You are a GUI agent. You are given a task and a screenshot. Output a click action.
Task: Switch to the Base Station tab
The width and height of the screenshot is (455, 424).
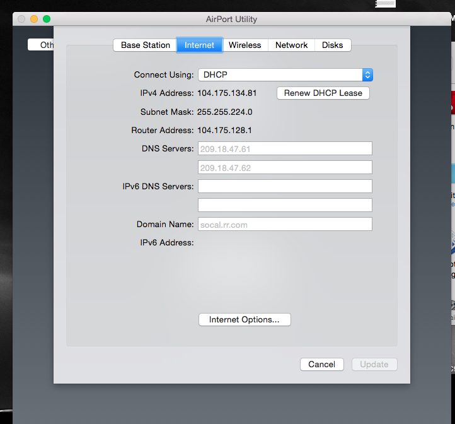(x=145, y=45)
